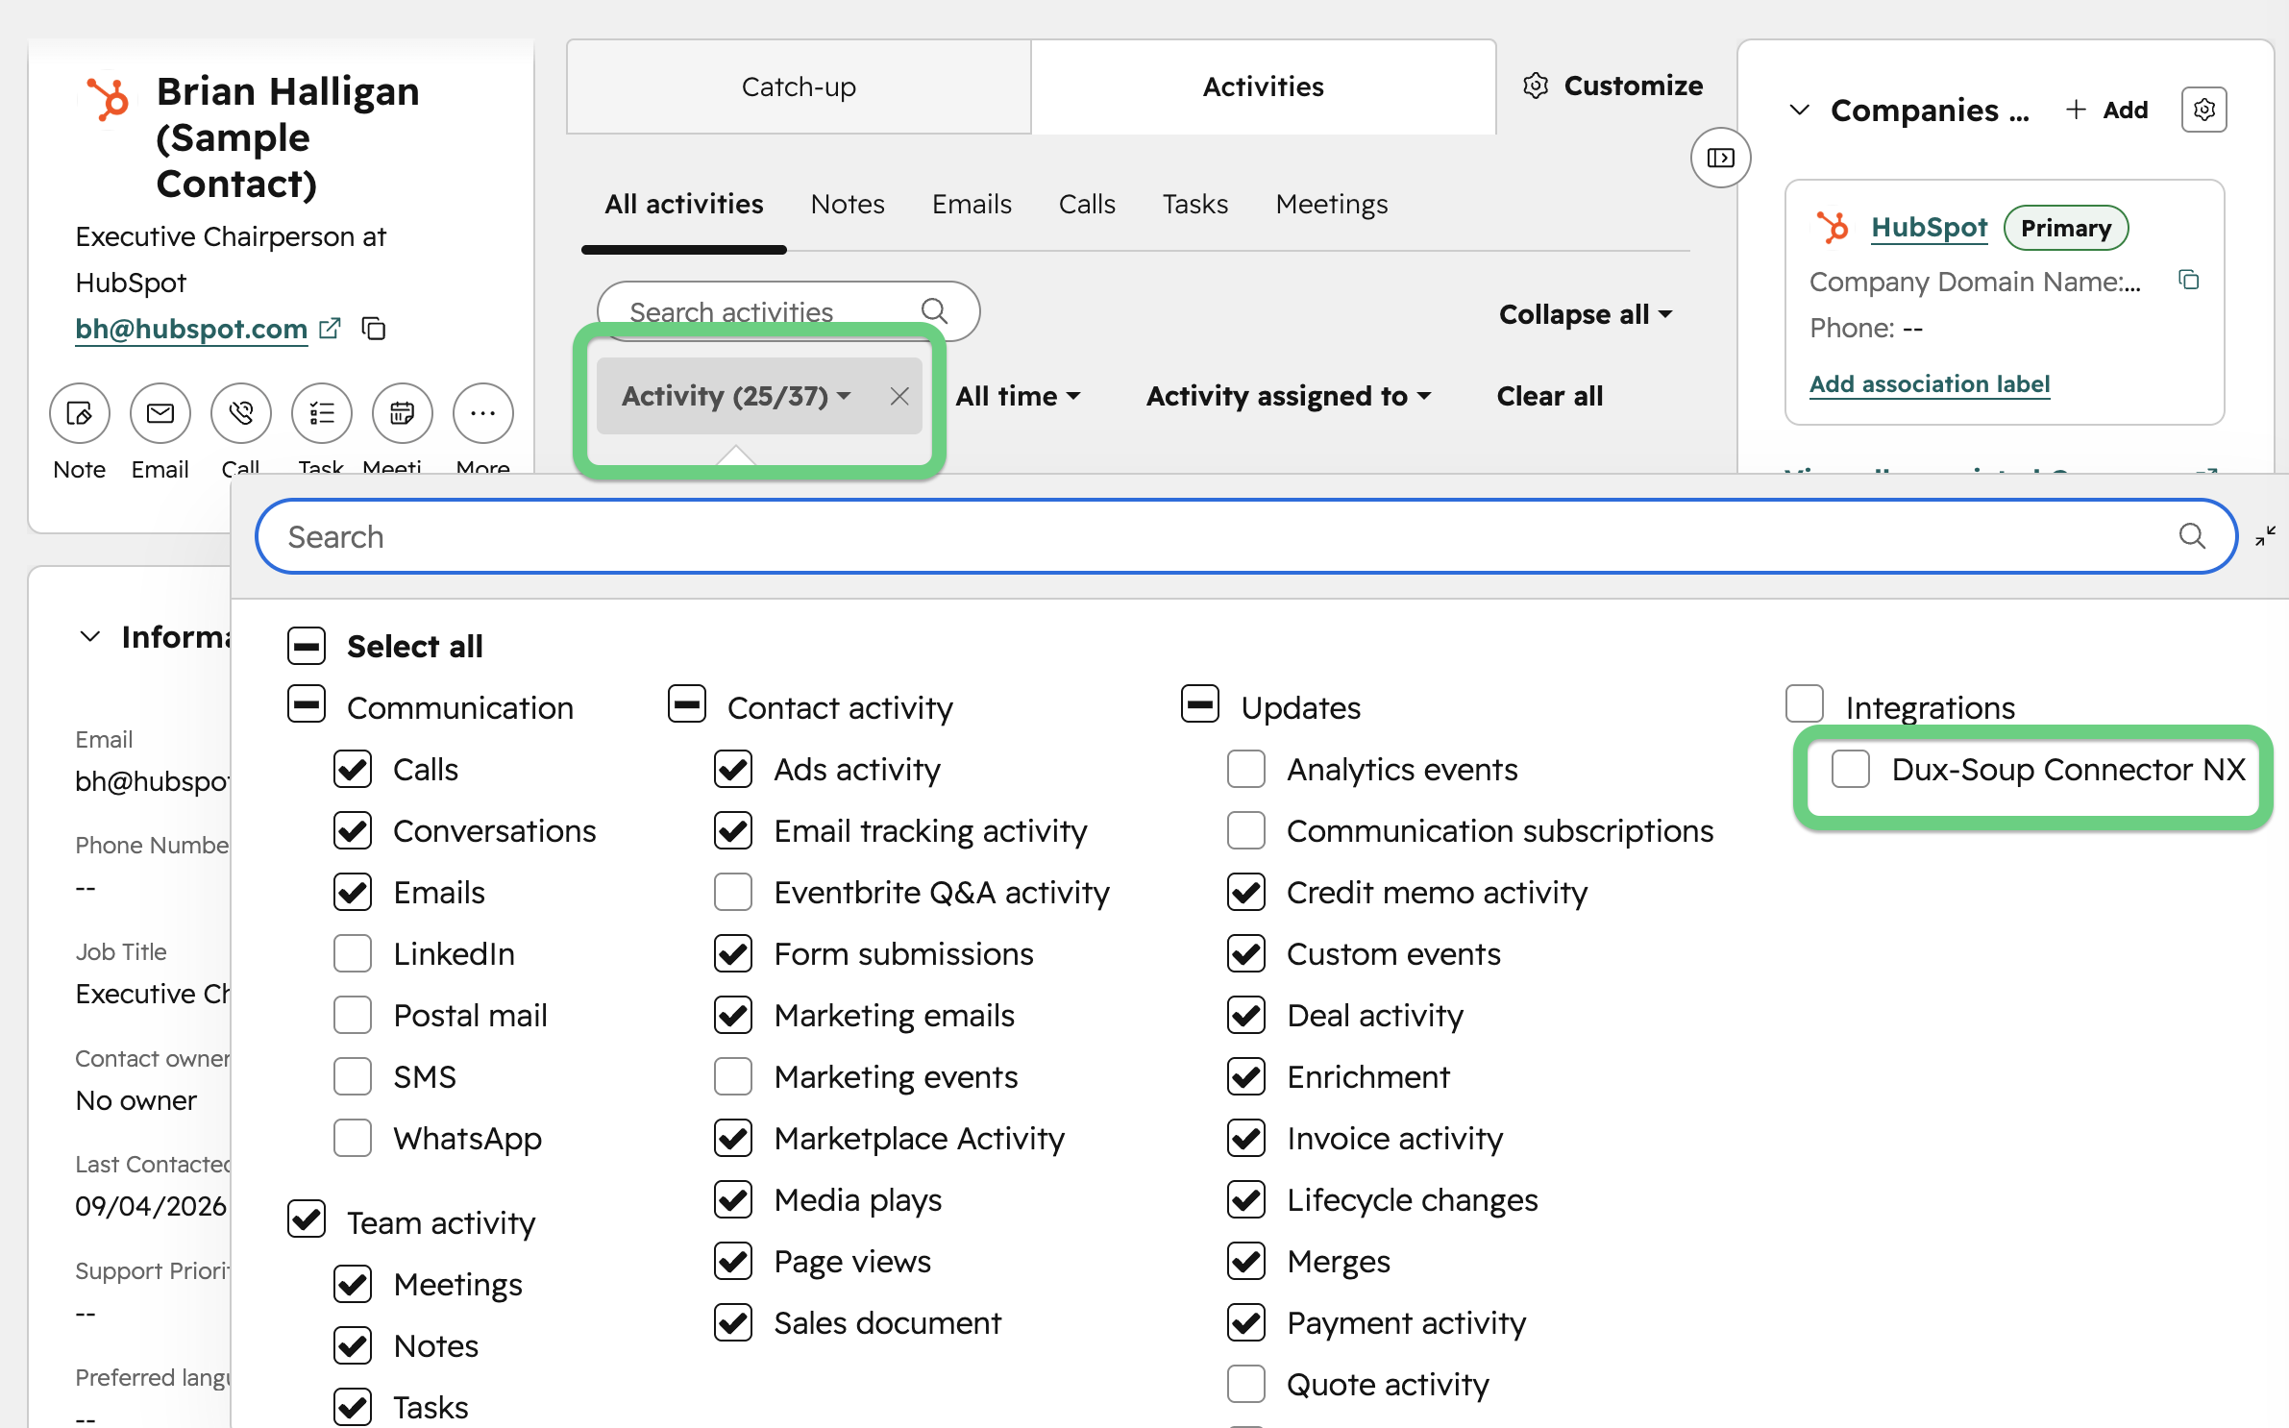Viewport: 2289px width, 1428px height.
Task: Check the Eventbrite Q&A activity checkbox
Action: click(733, 892)
